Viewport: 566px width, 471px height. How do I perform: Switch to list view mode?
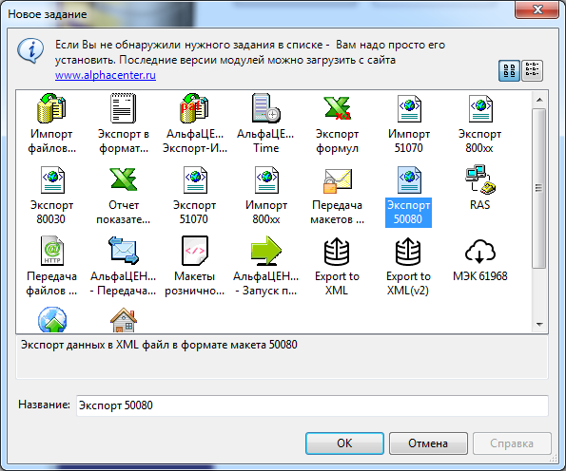coord(532,70)
